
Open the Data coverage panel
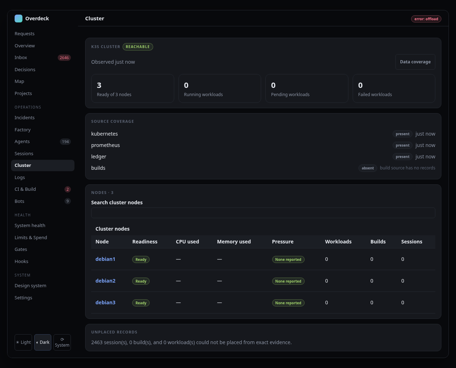point(415,62)
